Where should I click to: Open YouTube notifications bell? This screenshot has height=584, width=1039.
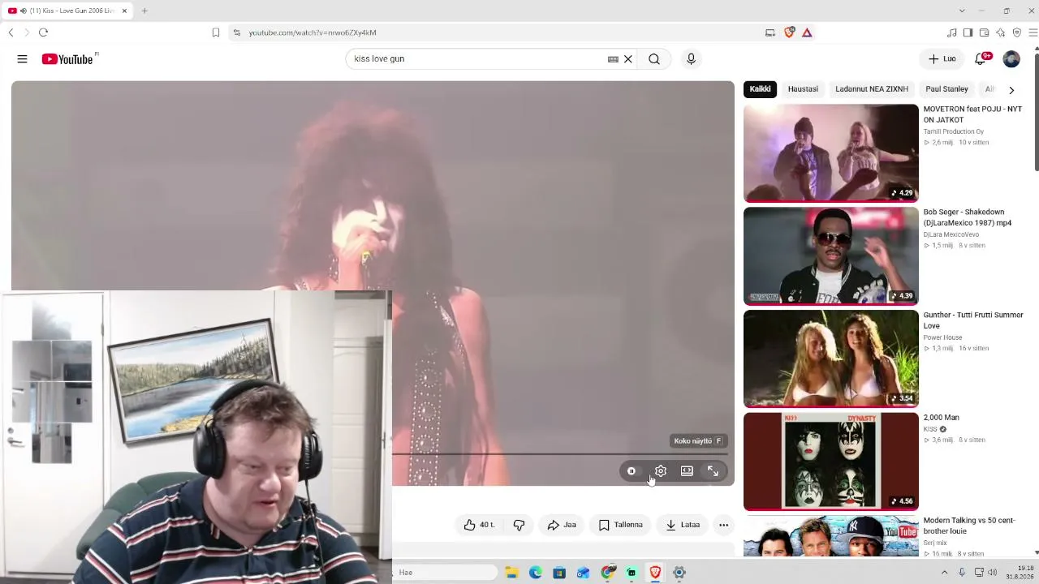click(x=981, y=58)
